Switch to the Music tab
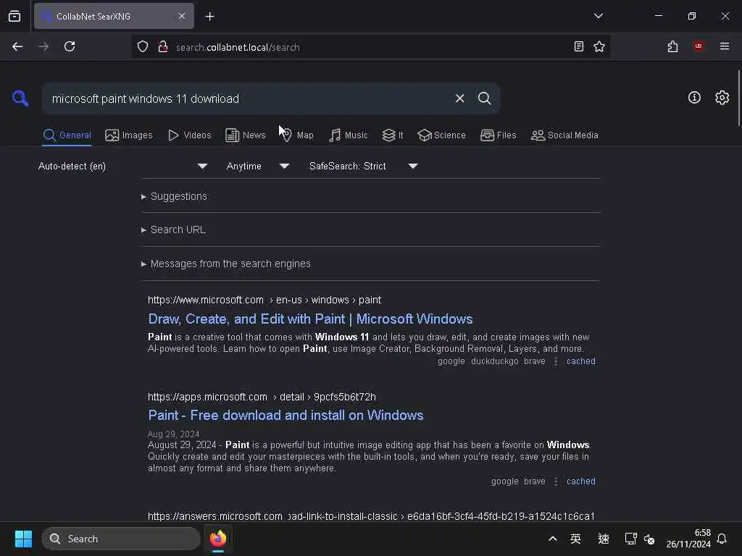The width and height of the screenshot is (742, 556). (x=348, y=135)
